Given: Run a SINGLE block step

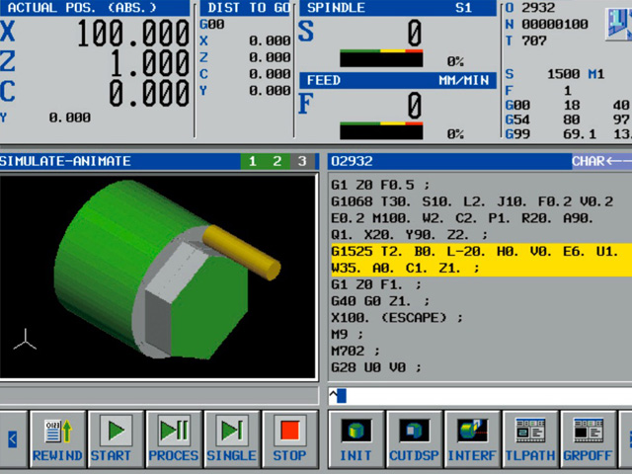Looking at the screenshot, I should pyautogui.click(x=231, y=439).
